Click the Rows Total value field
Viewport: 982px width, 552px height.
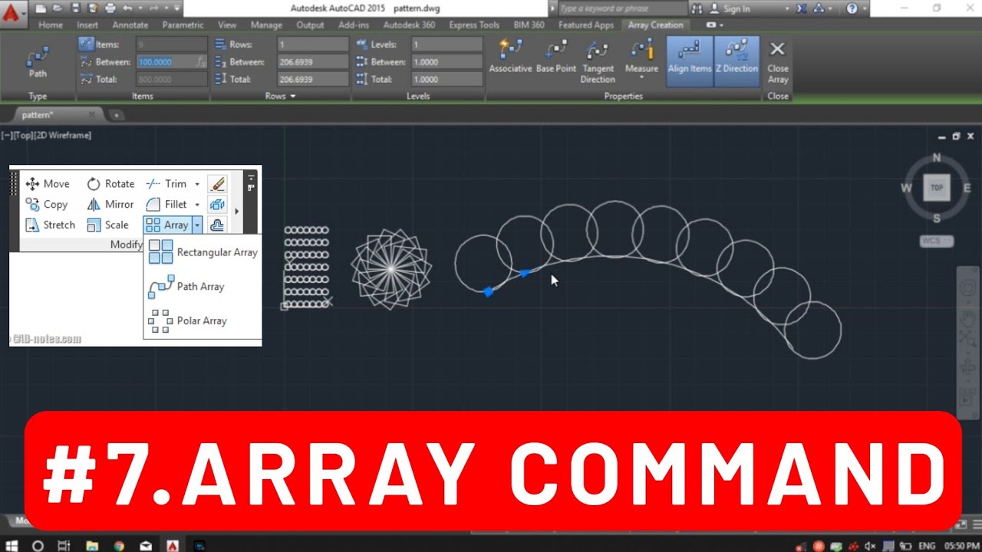(x=313, y=79)
